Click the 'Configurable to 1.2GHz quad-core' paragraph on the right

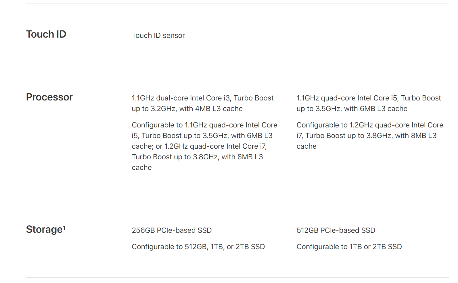point(370,135)
